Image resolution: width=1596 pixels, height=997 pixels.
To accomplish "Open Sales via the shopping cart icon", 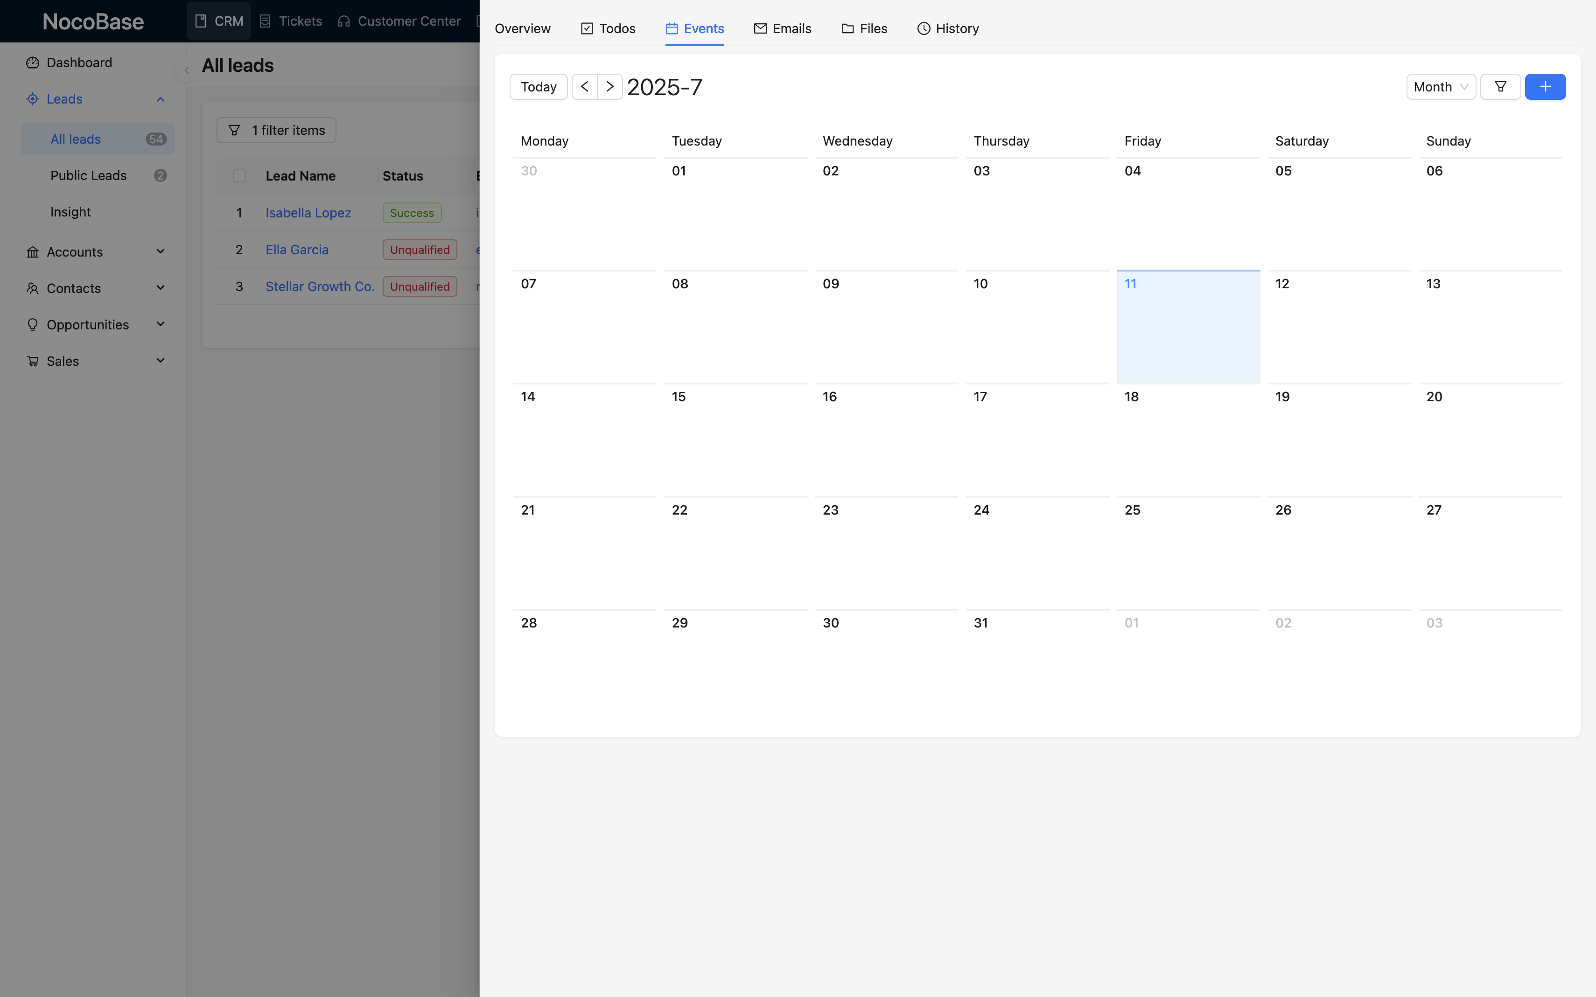I will coord(33,361).
